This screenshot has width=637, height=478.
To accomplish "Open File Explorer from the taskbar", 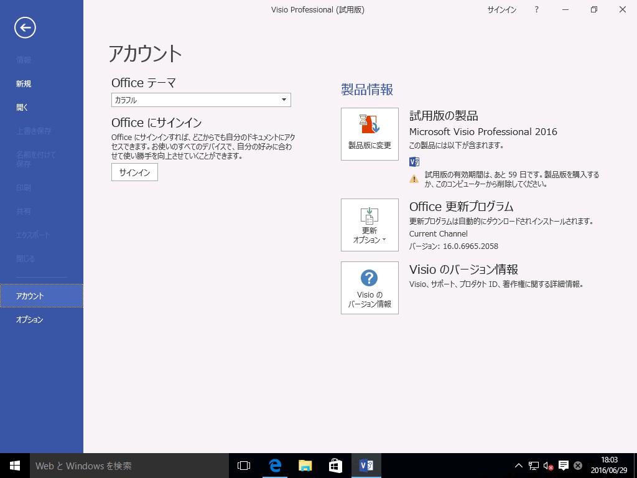I will tap(305, 466).
